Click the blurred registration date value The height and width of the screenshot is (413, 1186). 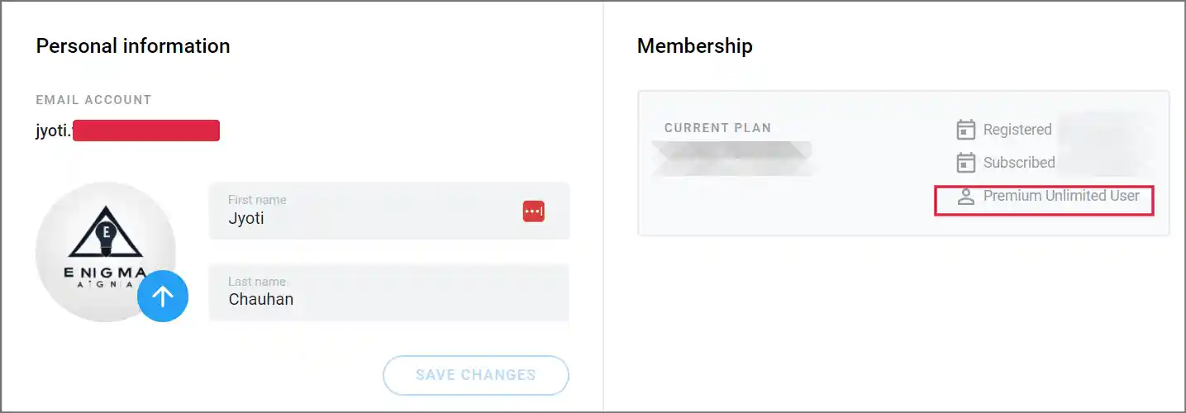[x=1103, y=130]
